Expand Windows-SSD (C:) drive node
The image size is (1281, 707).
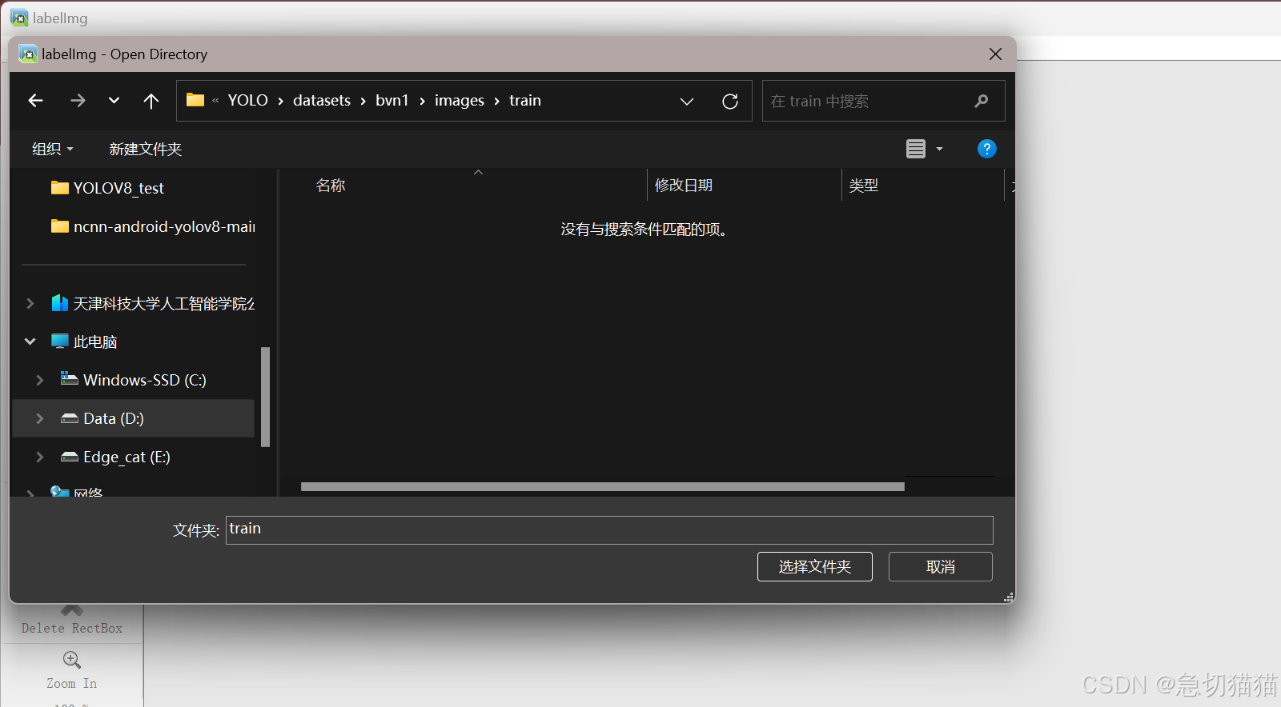[x=39, y=380]
